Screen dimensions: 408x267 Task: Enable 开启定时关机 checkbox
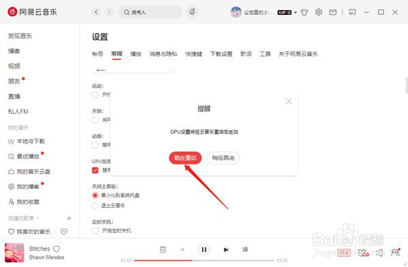(x=95, y=230)
